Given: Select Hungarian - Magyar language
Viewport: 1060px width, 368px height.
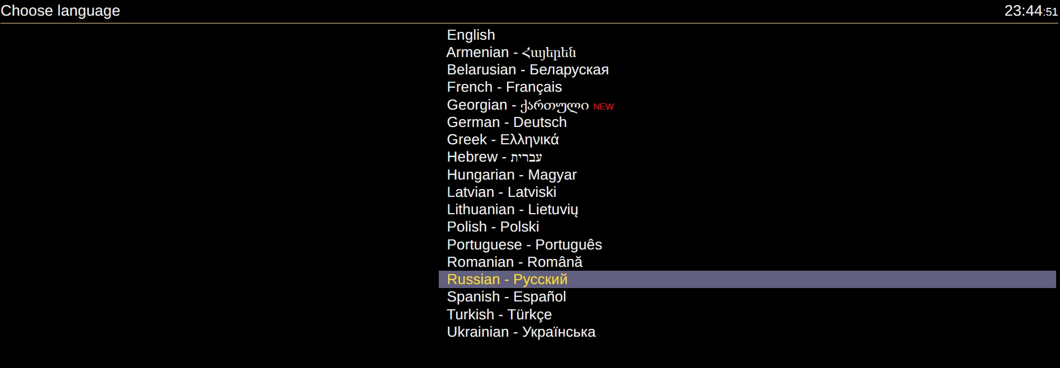Looking at the screenshot, I should coord(511,175).
